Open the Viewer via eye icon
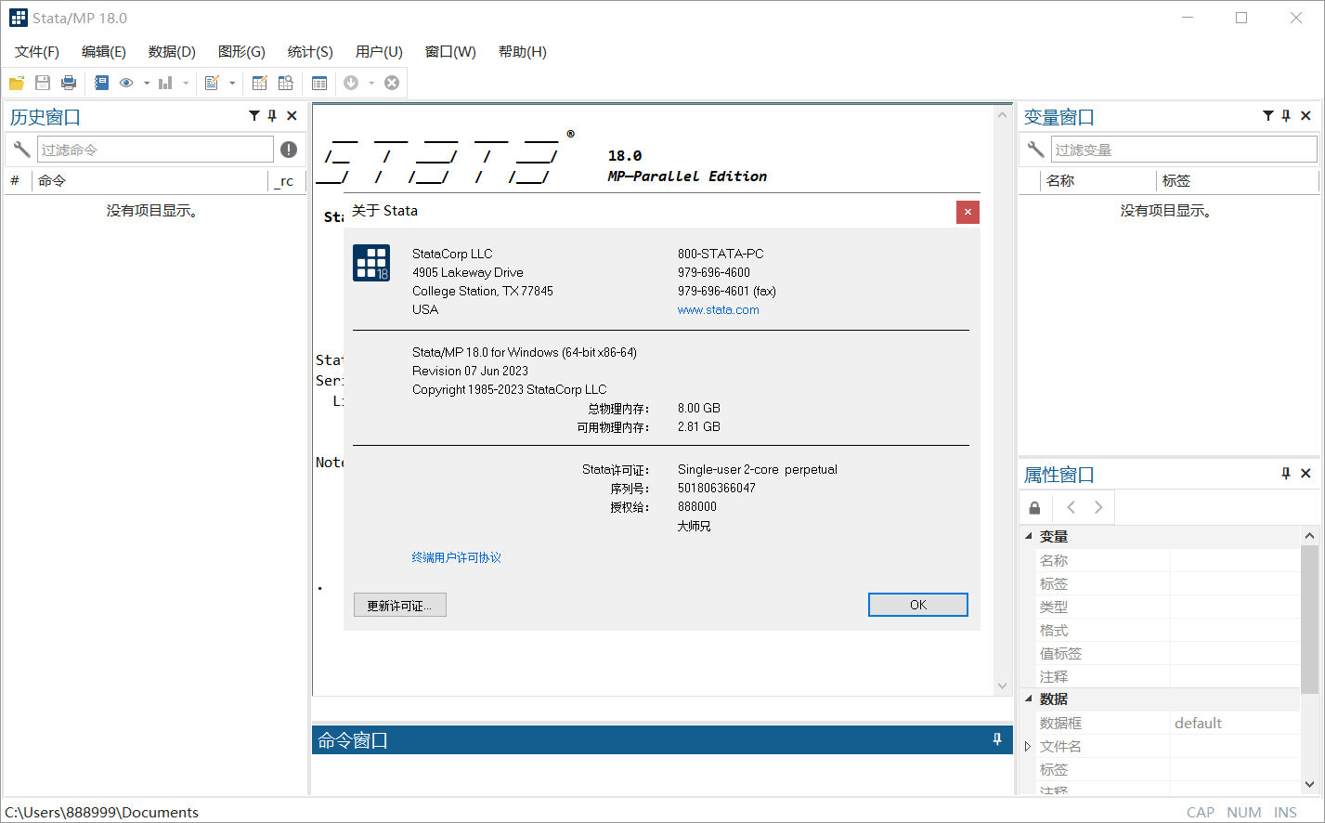 [x=126, y=83]
